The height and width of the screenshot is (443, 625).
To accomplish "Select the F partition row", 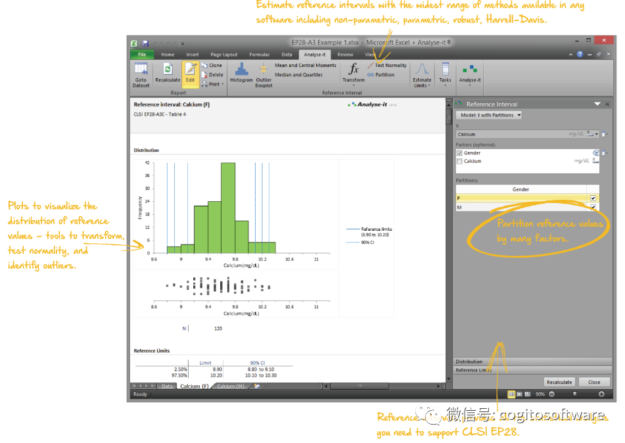I will point(527,198).
